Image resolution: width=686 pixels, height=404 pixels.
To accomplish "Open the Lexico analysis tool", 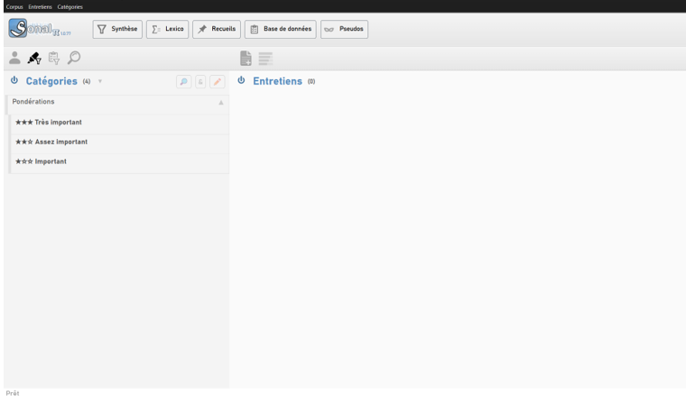I will (x=168, y=29).
